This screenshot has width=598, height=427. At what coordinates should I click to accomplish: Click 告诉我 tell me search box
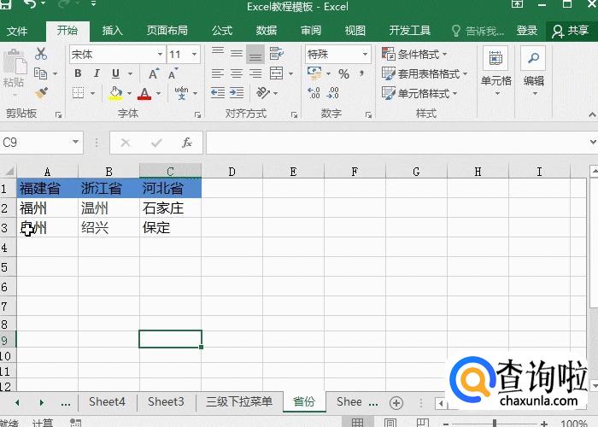[478, 31]
